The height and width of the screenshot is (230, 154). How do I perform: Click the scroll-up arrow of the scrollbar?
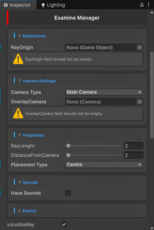152,12
